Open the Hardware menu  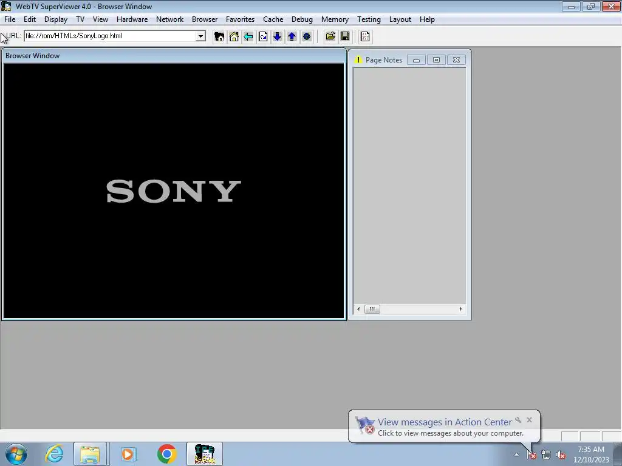pos(132,19)
